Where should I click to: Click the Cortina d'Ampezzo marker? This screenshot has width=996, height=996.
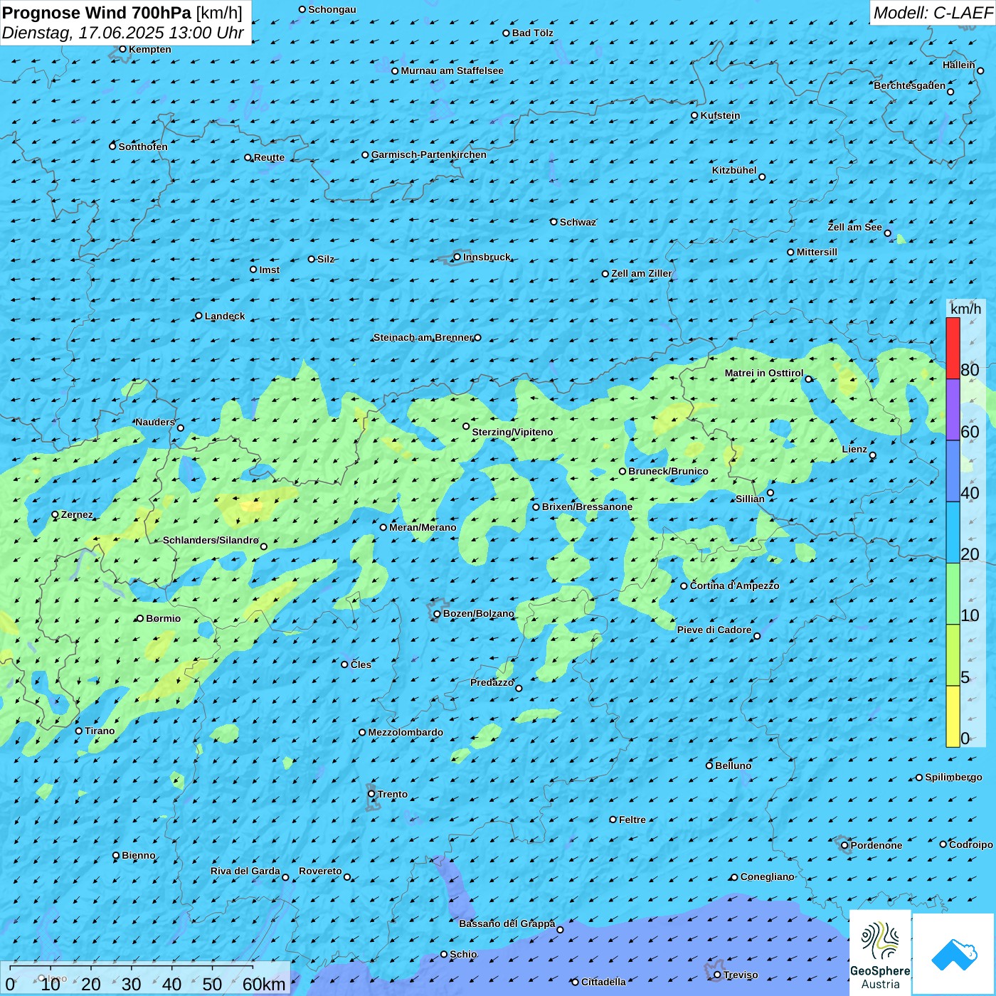[684, 586]
